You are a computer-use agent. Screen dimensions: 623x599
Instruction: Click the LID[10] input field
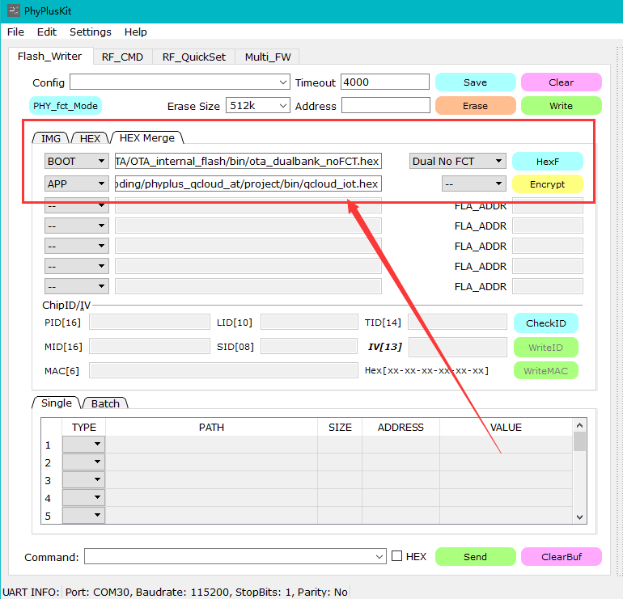pyautogui.click(x=309, y=322)
